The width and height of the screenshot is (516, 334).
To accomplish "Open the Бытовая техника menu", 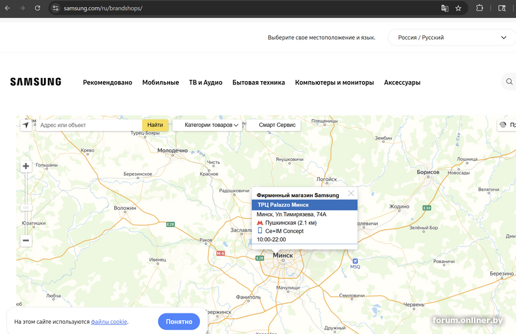I will point(259,82).
